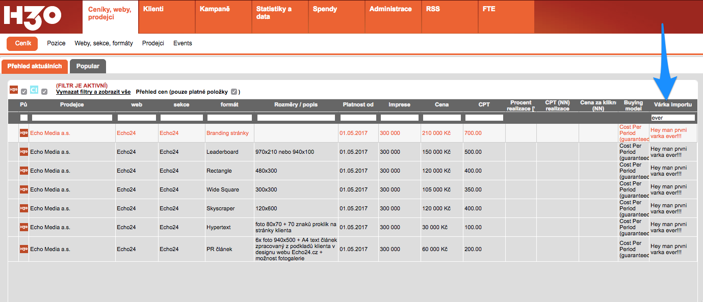Click the Várka importu filter field containing 'ever'
Viewport: 703px width, 302px height.
(x=673, y=118)
